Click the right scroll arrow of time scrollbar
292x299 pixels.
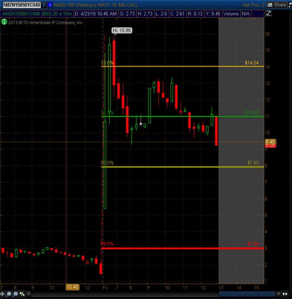pyautogui.click(x=279, y=294)
